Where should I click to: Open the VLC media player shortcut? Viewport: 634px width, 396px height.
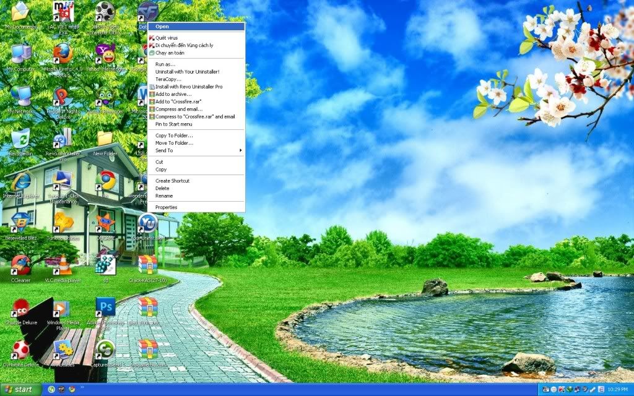[63, 265]
